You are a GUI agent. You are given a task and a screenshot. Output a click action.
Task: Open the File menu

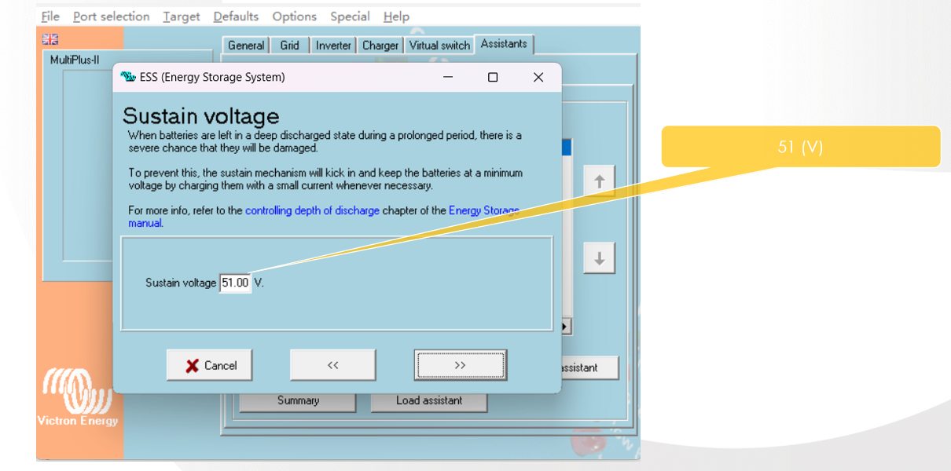(50, 16)
